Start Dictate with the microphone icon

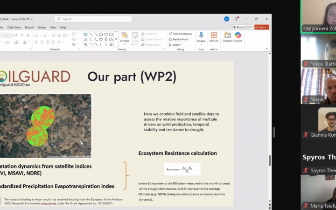pyautogui.click(x=201, y=35)
